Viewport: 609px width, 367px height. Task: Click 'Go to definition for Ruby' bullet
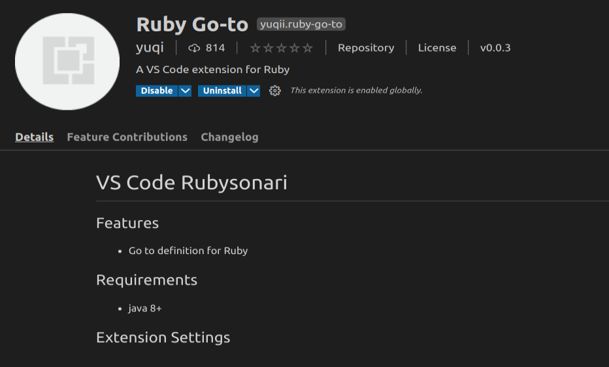click(x=188, y=251)
